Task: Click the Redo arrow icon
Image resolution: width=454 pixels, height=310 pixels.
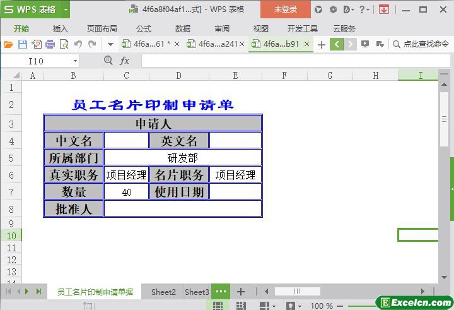Action: coord(92,44)
